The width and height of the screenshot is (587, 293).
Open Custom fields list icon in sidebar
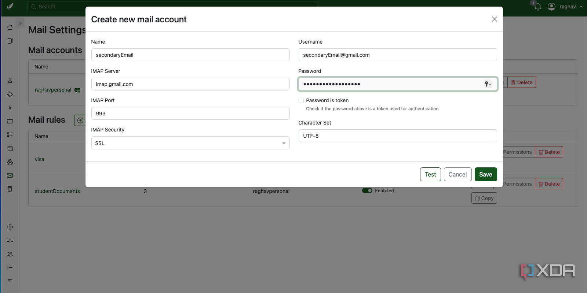10,135
